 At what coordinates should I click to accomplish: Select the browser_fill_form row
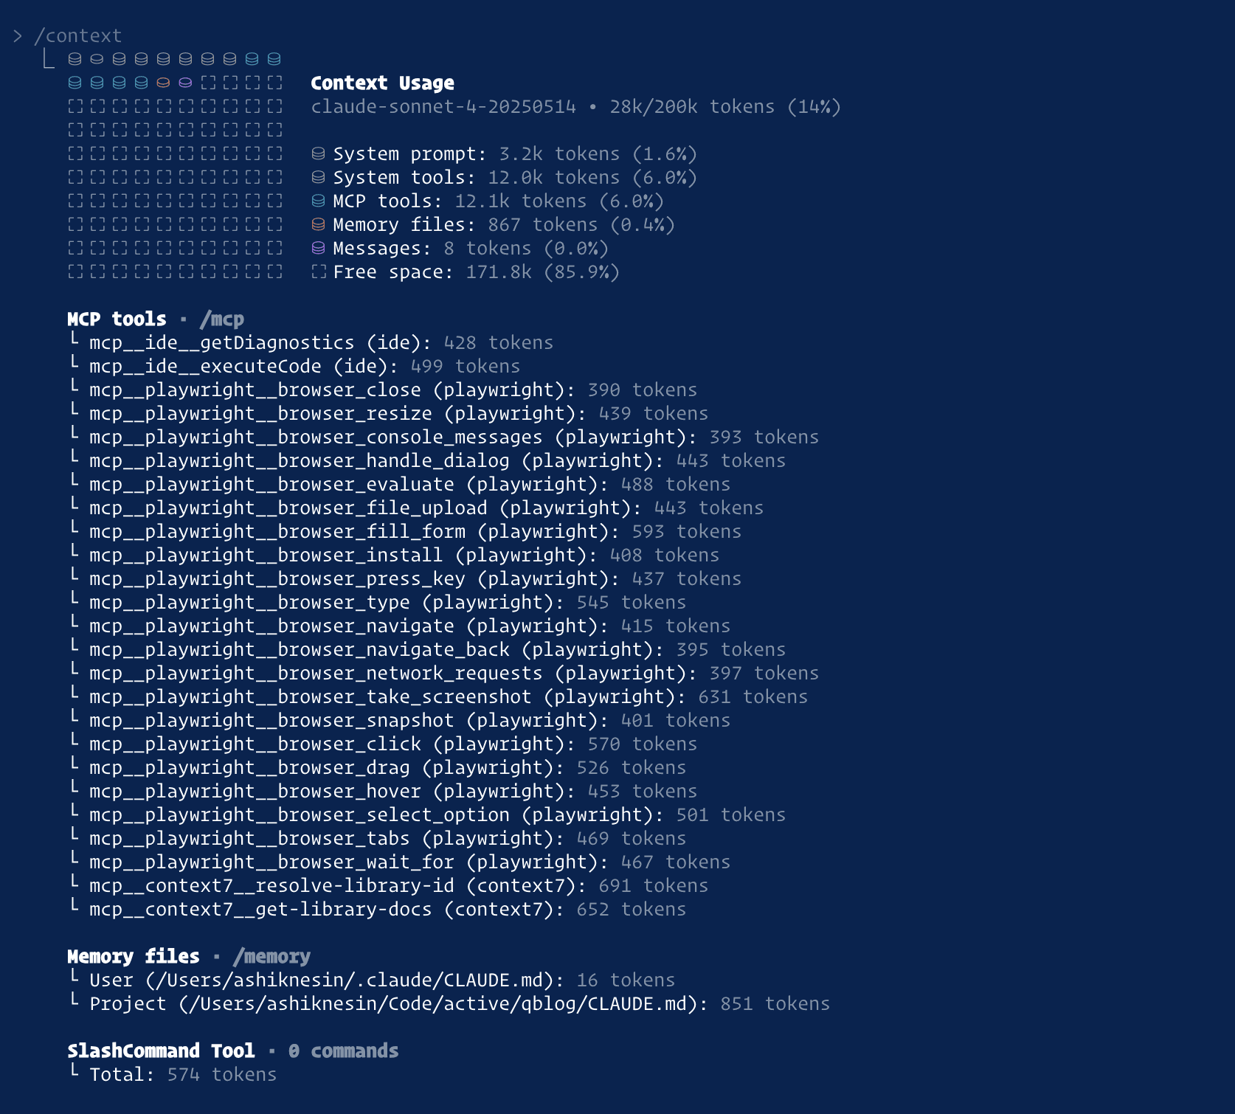(406, 532)
